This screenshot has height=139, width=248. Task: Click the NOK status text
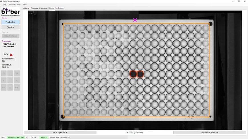tap(6, 54)
